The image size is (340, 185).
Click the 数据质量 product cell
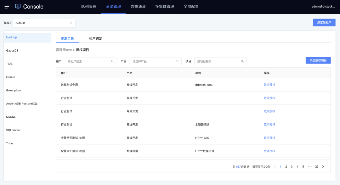[x=132, y=151]
